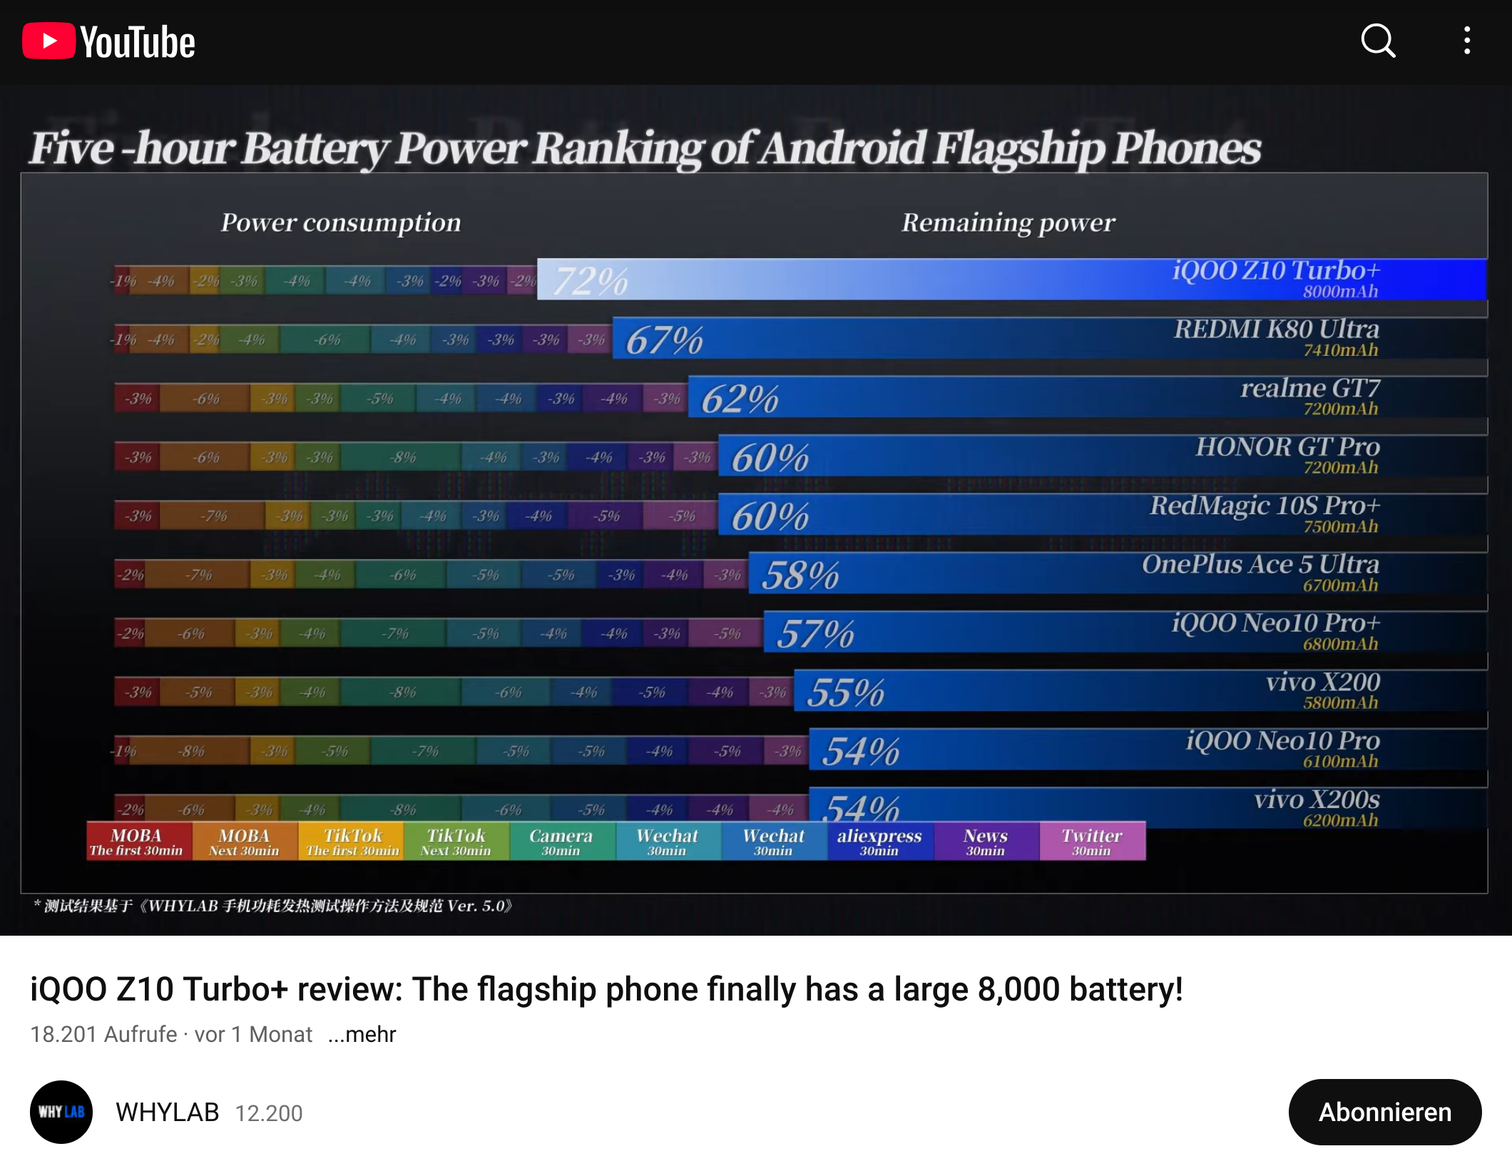Screen dimensions: 1512x1166
Task: Click the WHYLAB channel avatar
Action: [x=61, y=1113]
